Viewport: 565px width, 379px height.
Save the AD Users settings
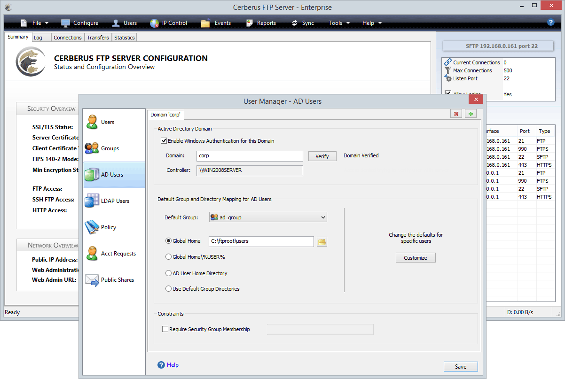coord(461,367)
